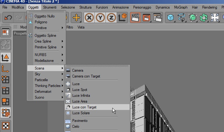The width and height of the screenshot is (224, 132).
Task: Expand the Thinking Particles submenu
Action: click(46, 86)
